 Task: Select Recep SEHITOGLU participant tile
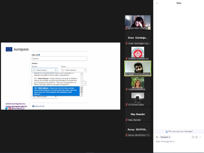click(138, 130)
